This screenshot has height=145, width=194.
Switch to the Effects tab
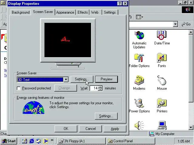(x=82, y=12)
